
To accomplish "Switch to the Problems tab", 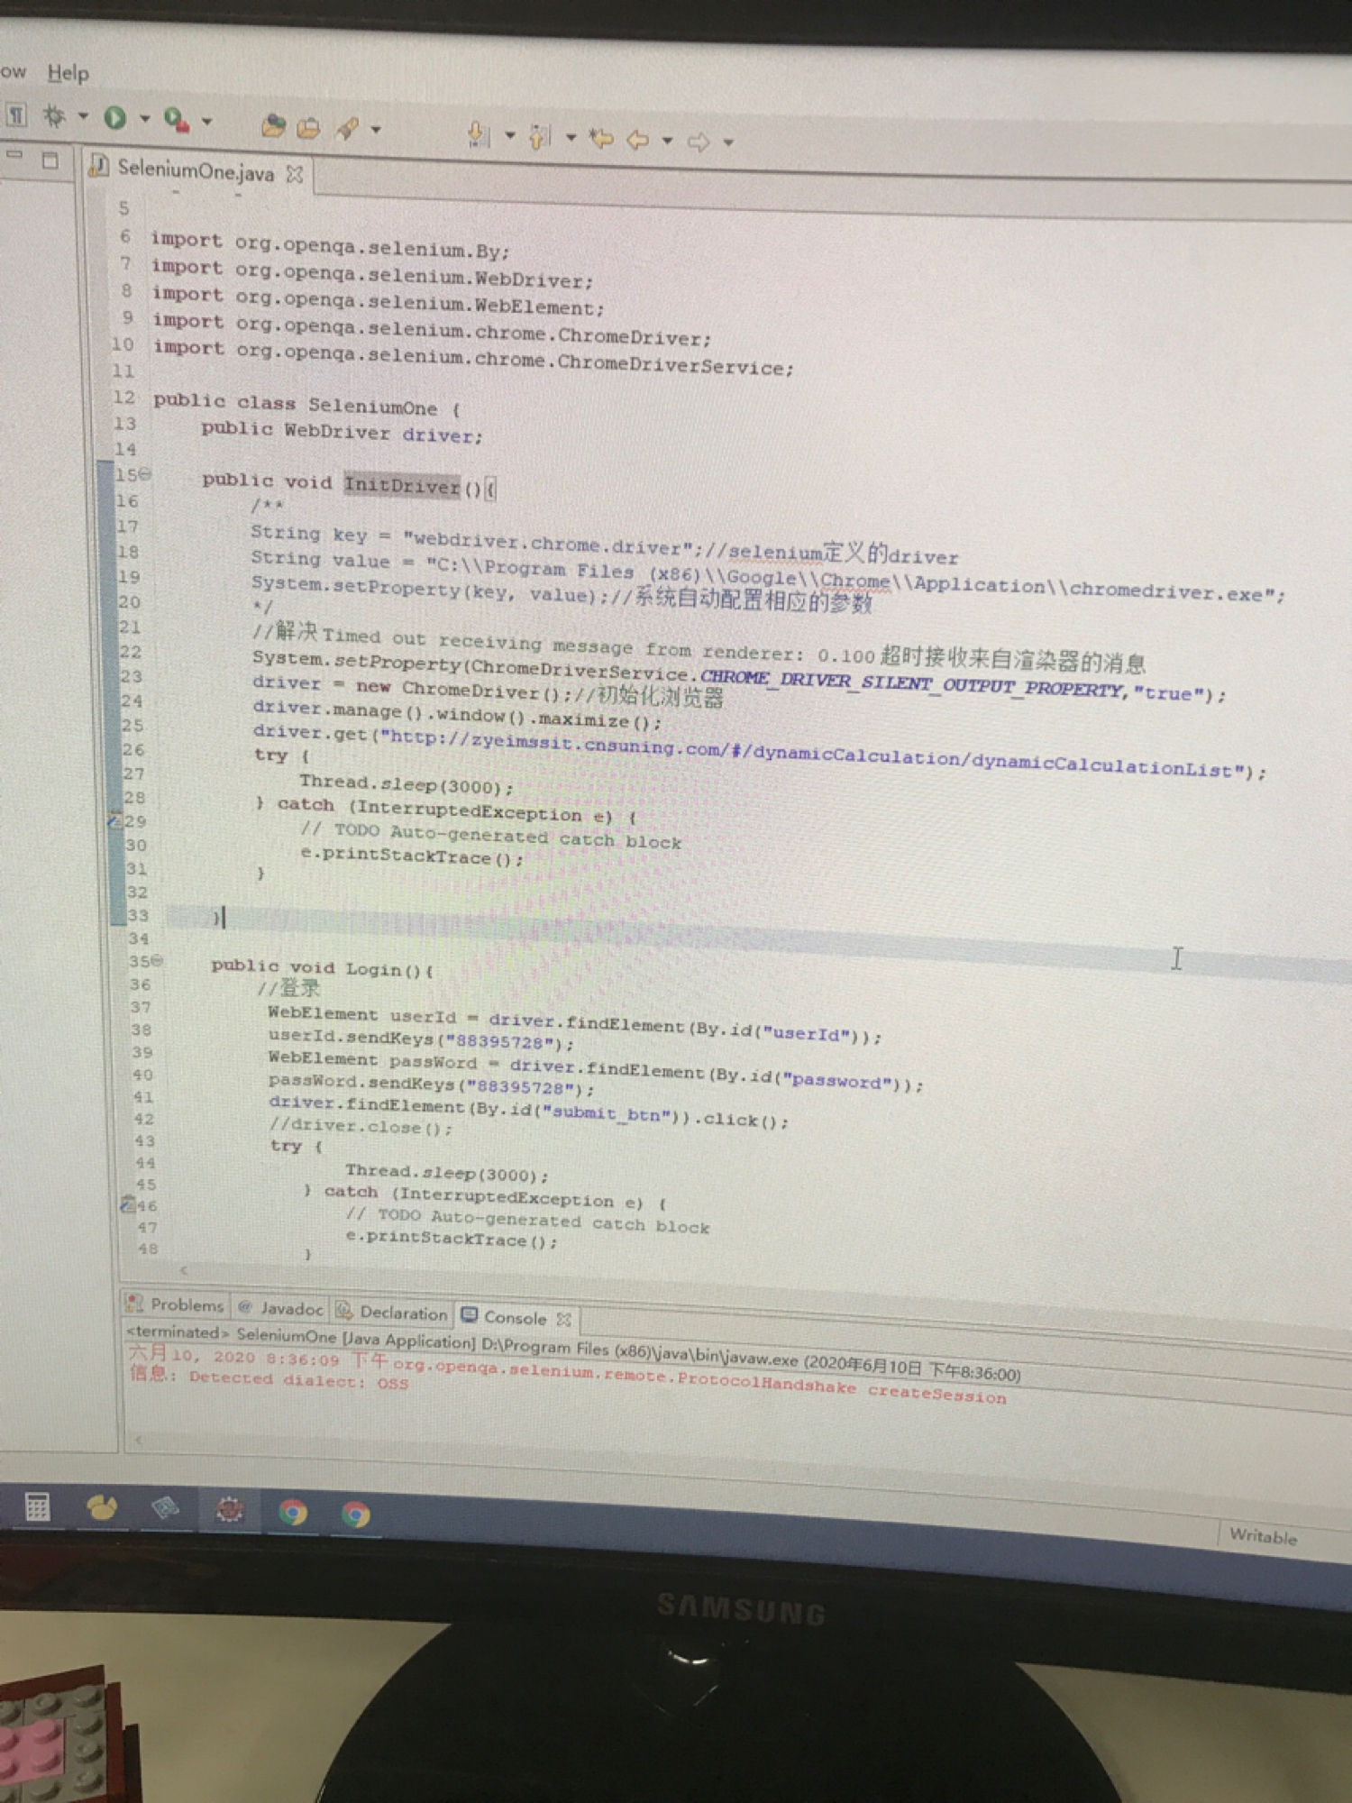I will [x=176, y=1304].
